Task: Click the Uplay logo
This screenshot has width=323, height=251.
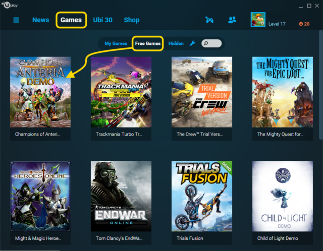Action: click(x=10, y=5)
